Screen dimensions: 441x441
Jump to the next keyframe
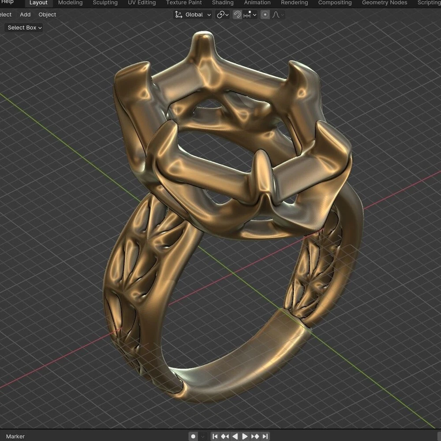(255, 436)
